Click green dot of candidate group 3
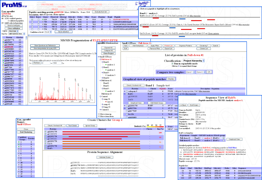 pyautogui.click(x=19, y=147)
